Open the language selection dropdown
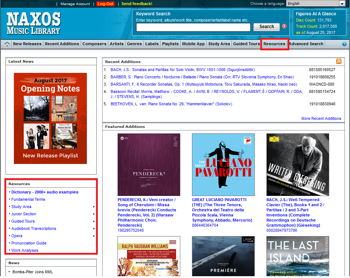This screenshot has height=278, width=350. (x=316, y=3)
